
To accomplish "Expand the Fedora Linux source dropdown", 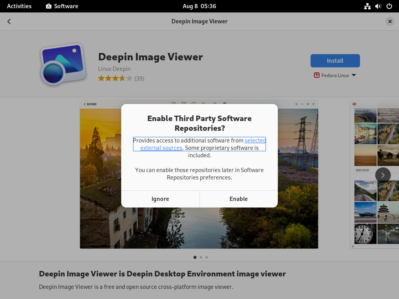I will 335,75.
